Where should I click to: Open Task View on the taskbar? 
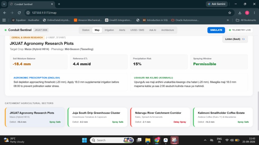(x=139, y=140)
